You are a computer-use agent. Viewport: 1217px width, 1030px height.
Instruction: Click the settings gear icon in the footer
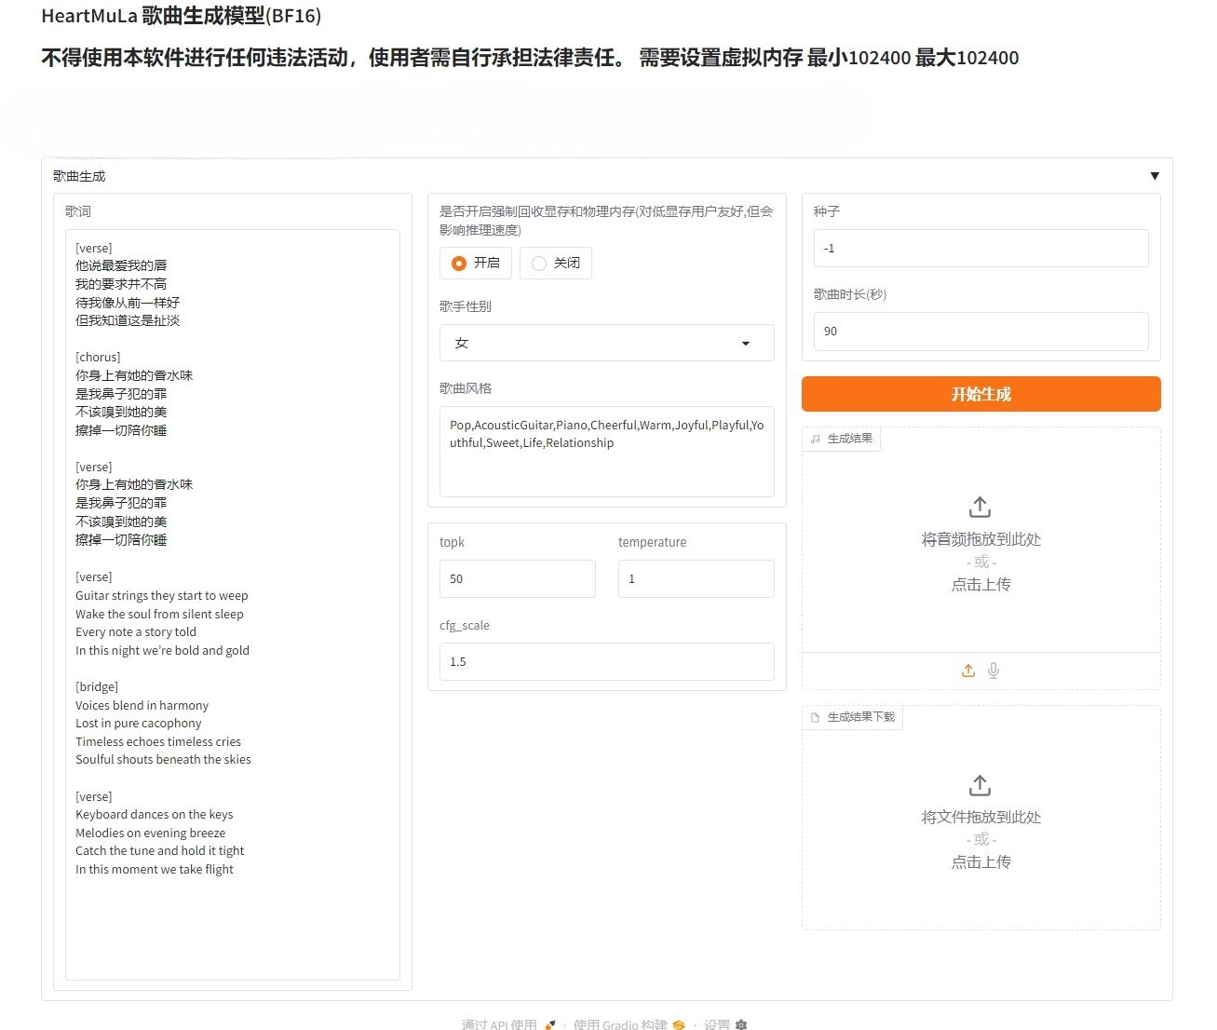pyautogui.click(x=741, y=1024)
